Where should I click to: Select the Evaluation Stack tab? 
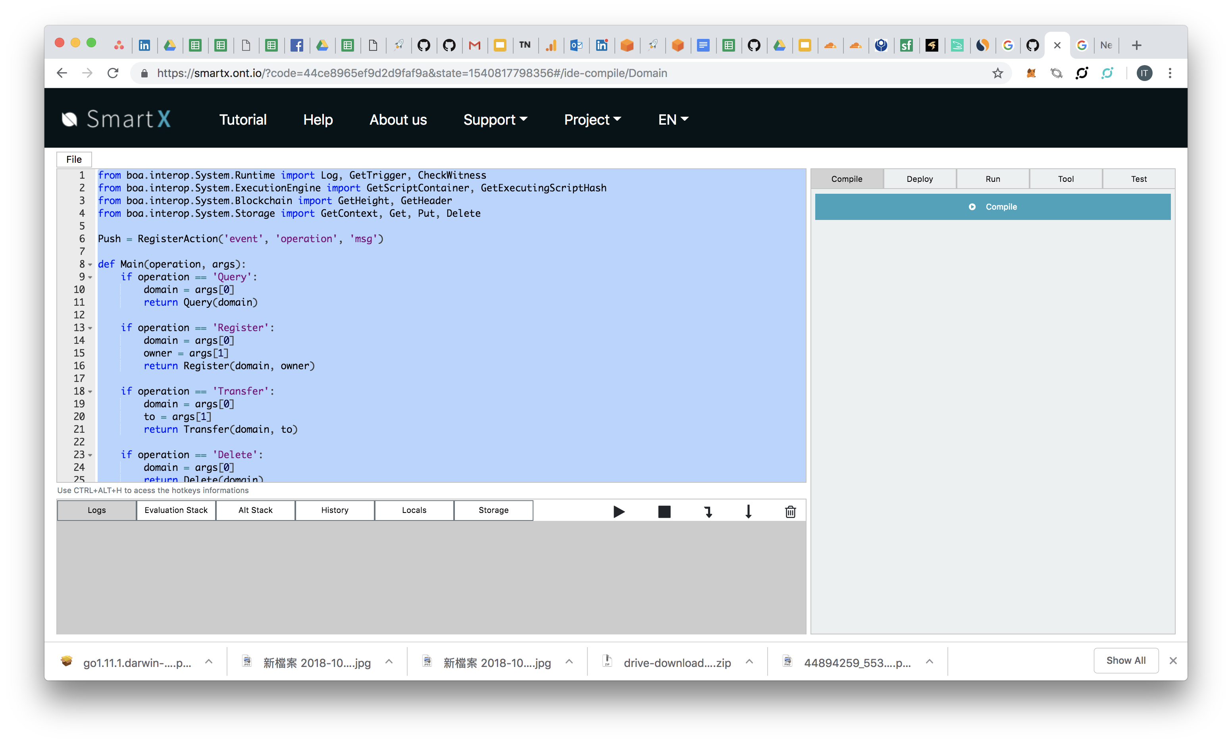176,510
